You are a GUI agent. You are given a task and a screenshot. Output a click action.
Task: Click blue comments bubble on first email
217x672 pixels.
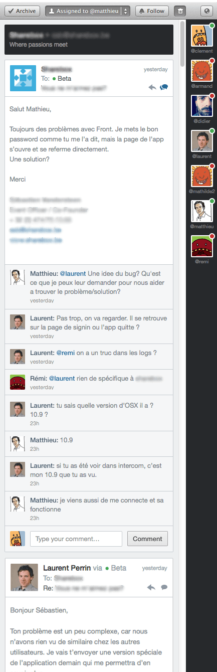coord(163,87)
